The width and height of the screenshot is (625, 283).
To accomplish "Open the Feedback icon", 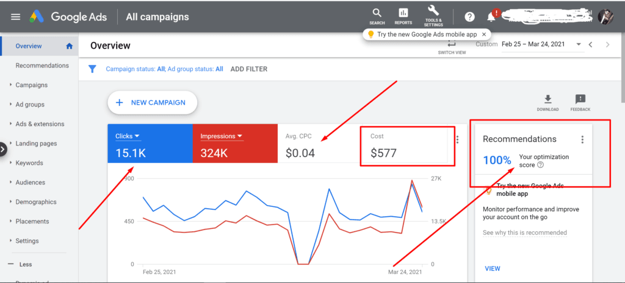I will click(580, 102).
